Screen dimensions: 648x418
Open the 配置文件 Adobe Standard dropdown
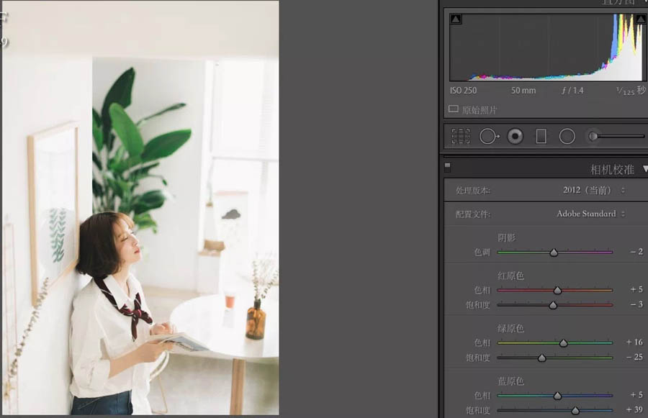pos(590,214)
